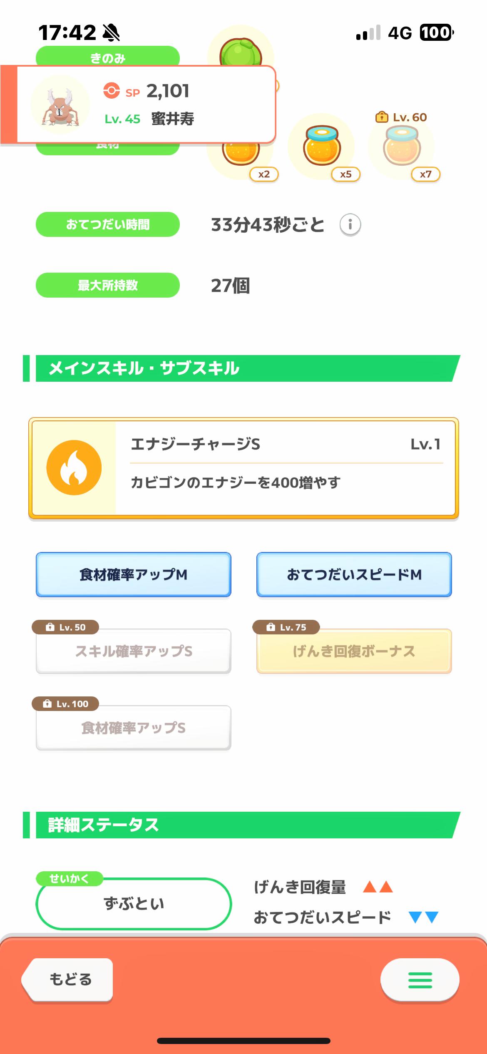Tap the Pinsir portrait thumbnail
Screen dimensions: 487x1054
(60, 104)
